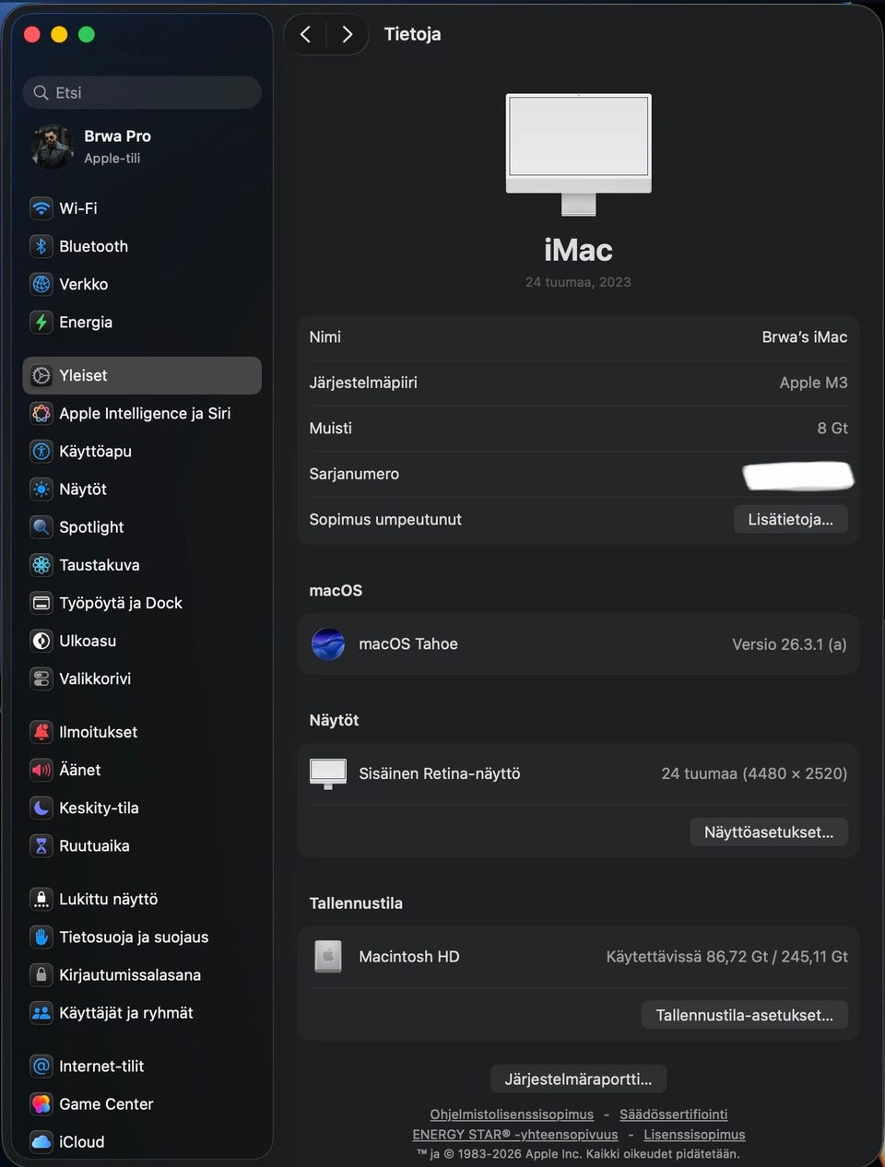Open the Keskity-tila moon icon
The width and height of the screenshot is (885, 1167).
41,807
